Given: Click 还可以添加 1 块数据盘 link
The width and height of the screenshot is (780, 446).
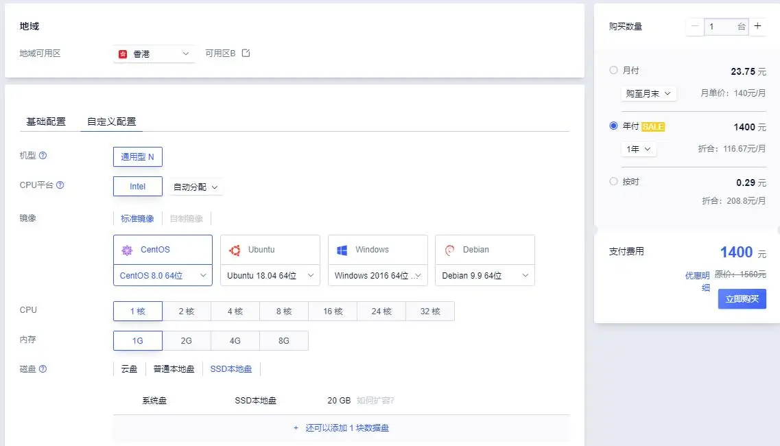Looking at the screenshot, I should pyautogui.click(x=347, y=427).
